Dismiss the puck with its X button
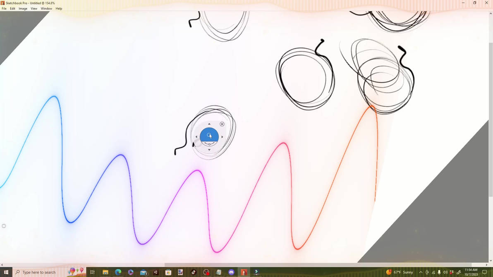Viewport: 493px width, 277px height. click(x=222, y=124)
